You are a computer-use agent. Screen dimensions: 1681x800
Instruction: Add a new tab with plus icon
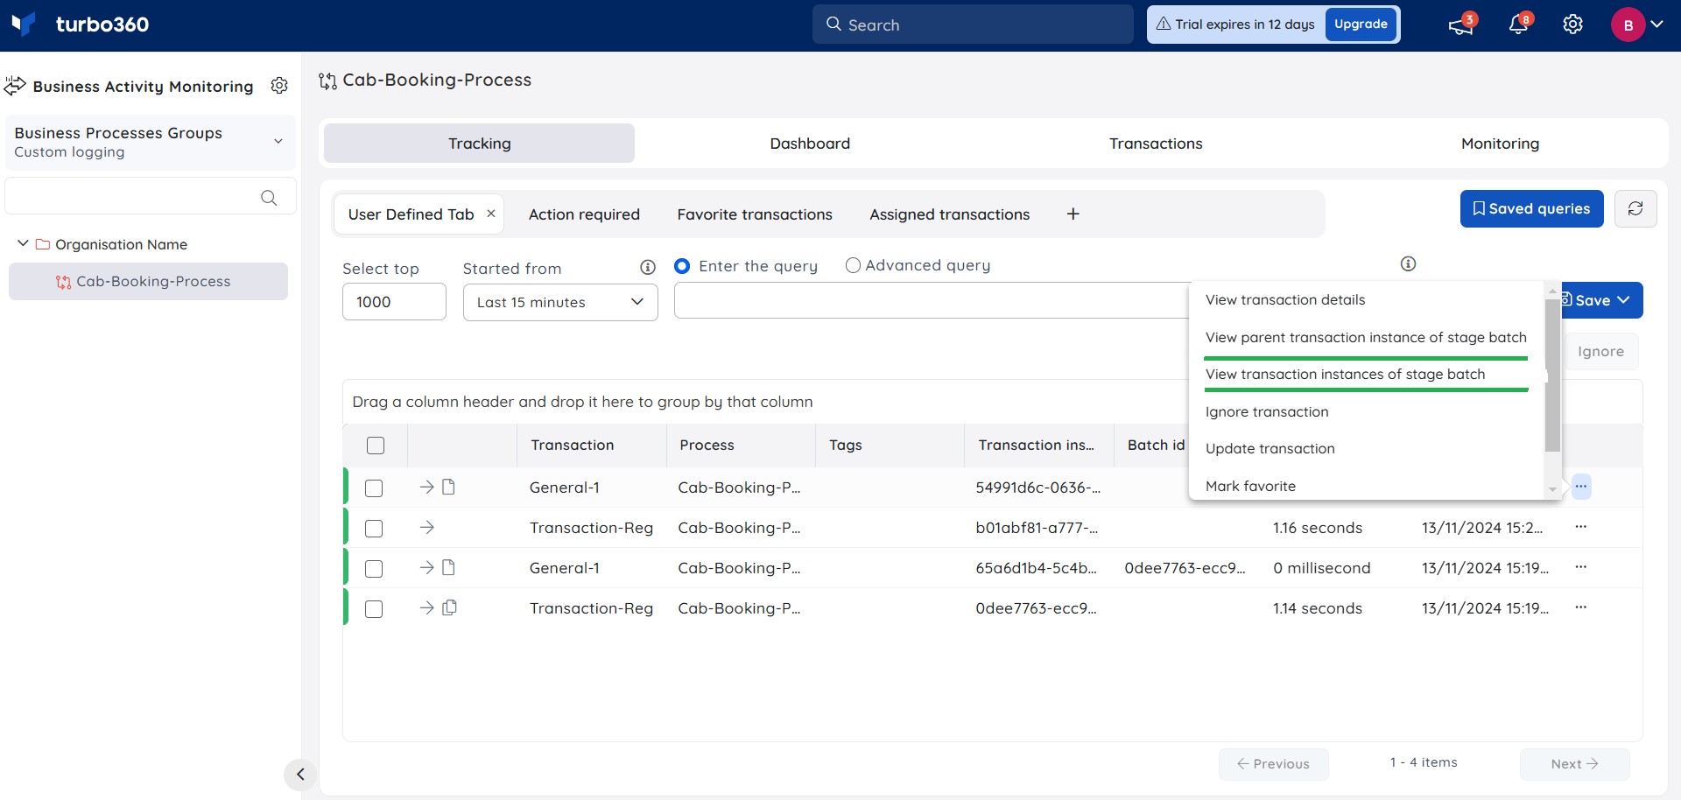[1073, 214]
